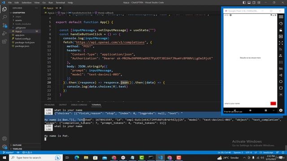
Task: Open customize layout icon
Action: coord(259,3)
